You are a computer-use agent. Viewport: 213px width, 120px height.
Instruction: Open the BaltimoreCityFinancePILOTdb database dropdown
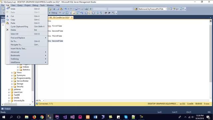coord(166,9)
